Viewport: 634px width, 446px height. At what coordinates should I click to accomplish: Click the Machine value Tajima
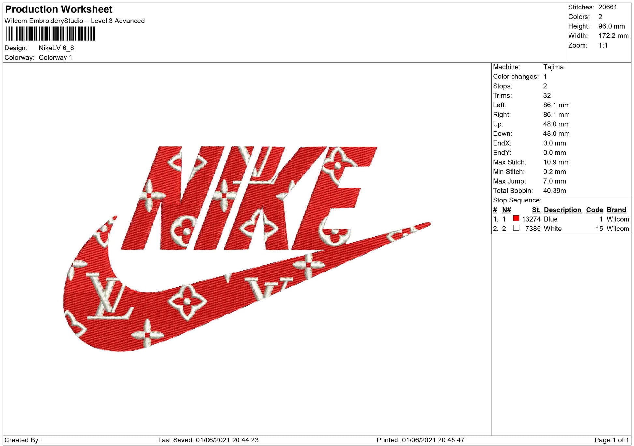coord(553,67)
